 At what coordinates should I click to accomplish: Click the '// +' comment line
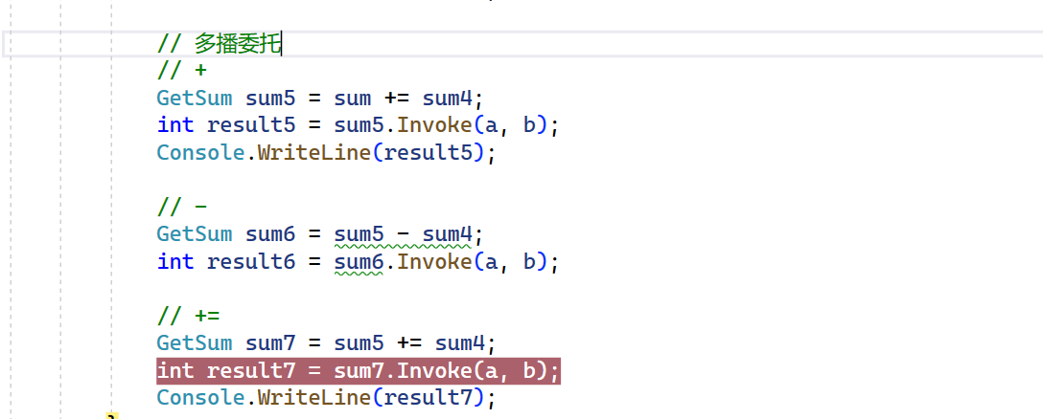pyautogui.click(x=182, y=71)
